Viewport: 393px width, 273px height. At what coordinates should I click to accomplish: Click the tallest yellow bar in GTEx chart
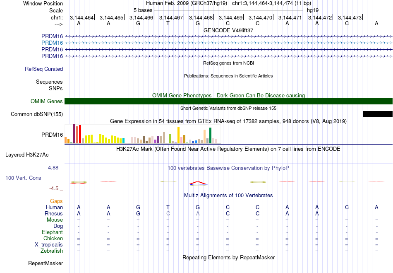click(178, 135)
